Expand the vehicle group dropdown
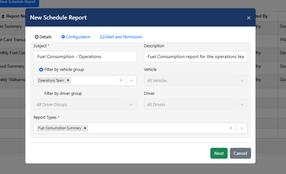Screen dimensions: 286x174 131,80
